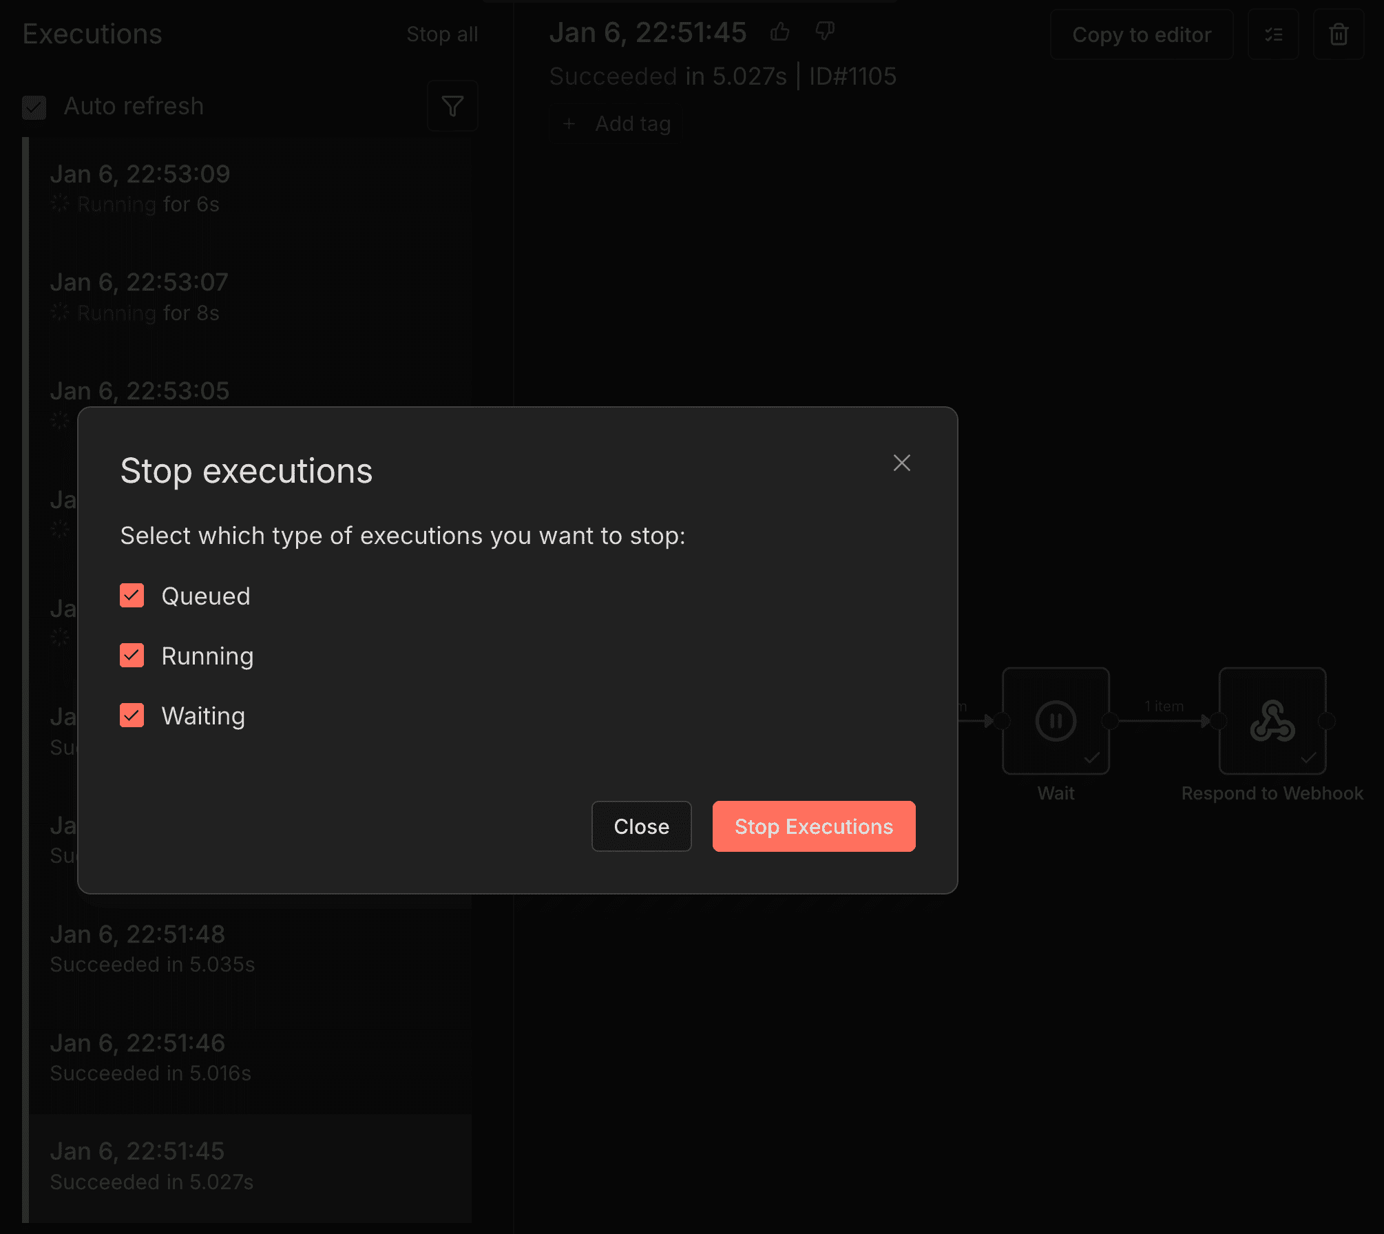Confirm with Stop Executions

(813, 826)
